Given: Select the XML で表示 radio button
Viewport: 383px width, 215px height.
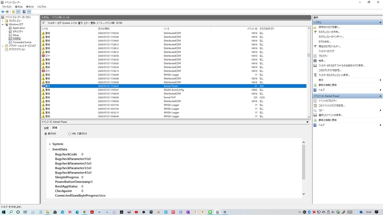Looking at the screenshot, I should click(x=70, y=134).
